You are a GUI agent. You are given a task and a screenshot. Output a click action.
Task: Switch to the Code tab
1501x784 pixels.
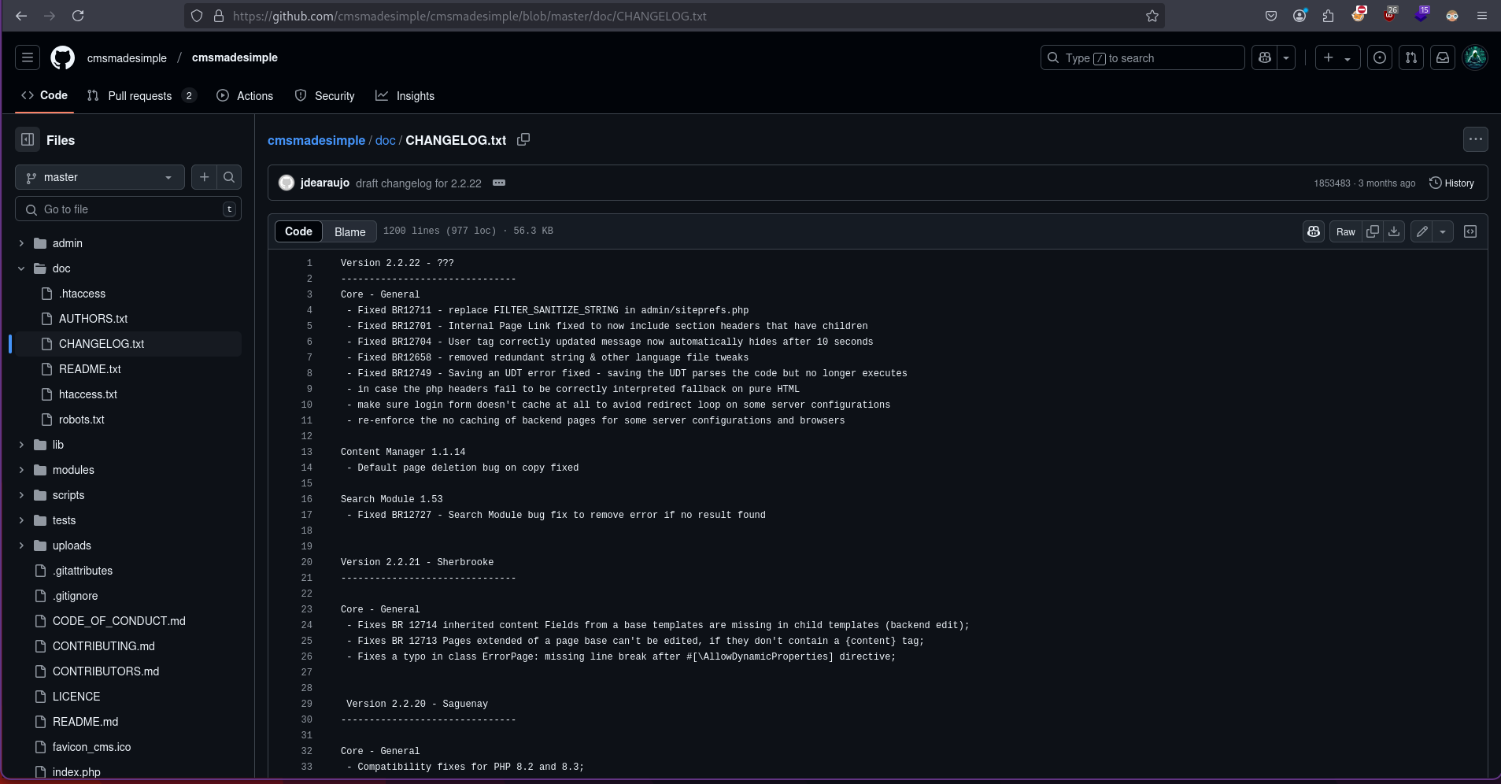pyautogui.click(x=44, y=95)
